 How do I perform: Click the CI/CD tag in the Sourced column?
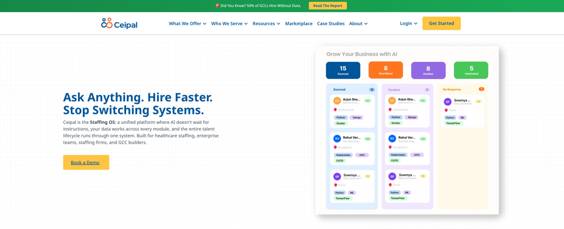pos(340,160)
